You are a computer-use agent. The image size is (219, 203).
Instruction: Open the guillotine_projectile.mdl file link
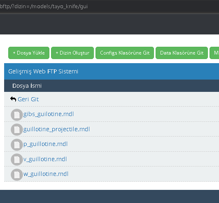click(x=56, y=129)
